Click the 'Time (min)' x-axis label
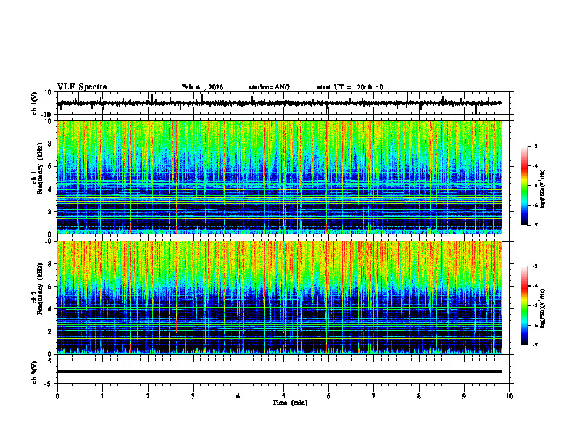The height and width of the screenshot is (444, 574). (x=290, y=403)
